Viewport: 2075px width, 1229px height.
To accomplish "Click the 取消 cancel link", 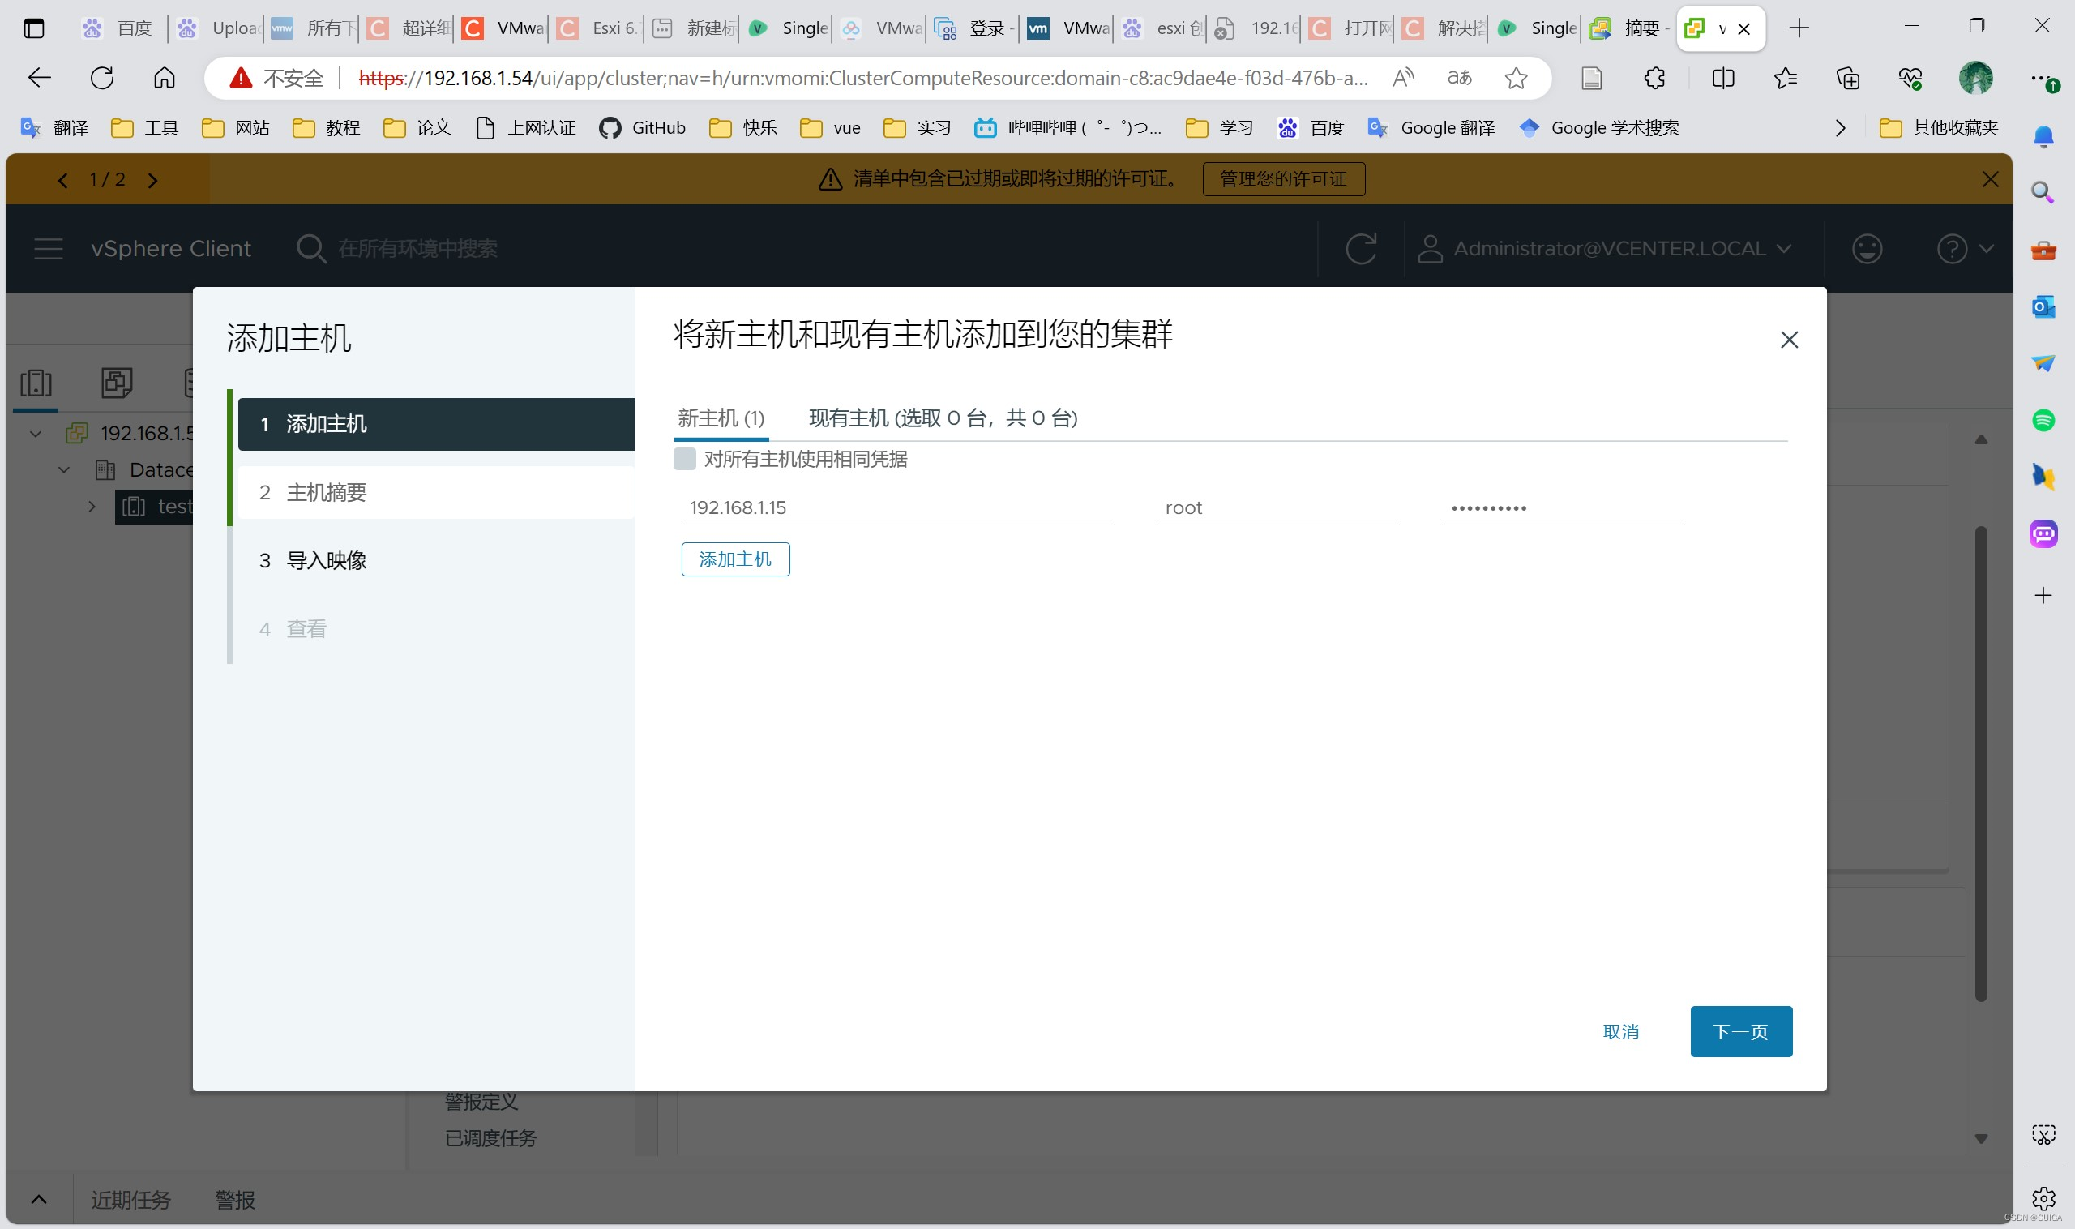I will (1620, 1031).
